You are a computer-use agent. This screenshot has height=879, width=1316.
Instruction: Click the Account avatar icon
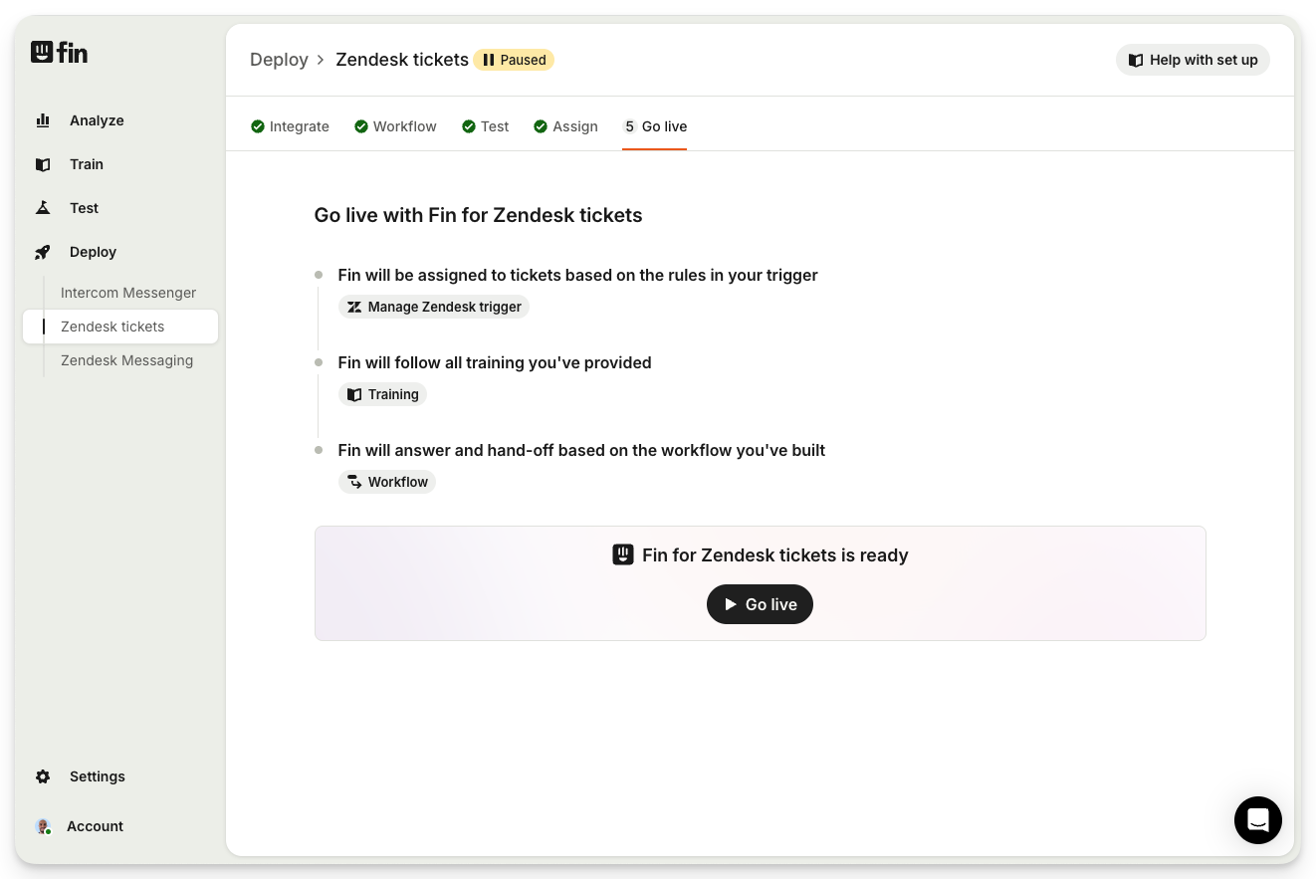tap(43, 826)
